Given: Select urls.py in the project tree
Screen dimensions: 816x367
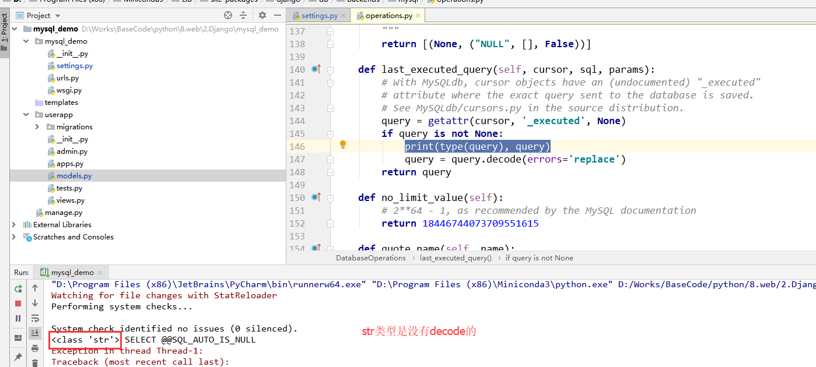Looking at the screenshot, I should point(67,78).
